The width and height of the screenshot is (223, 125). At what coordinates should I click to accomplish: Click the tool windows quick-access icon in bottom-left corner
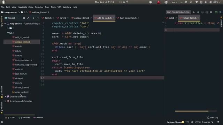coord(2,122)
